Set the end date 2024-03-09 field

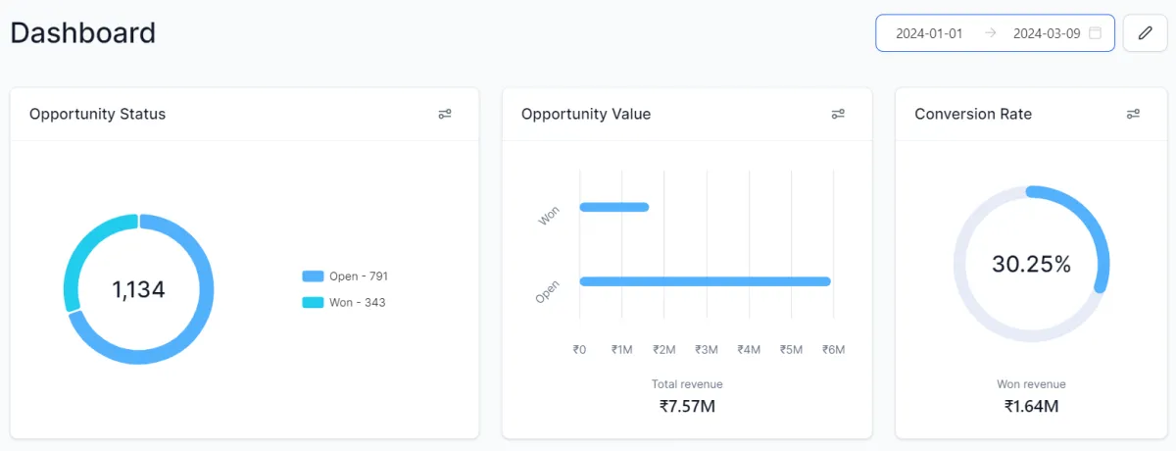coord(1046,33)
